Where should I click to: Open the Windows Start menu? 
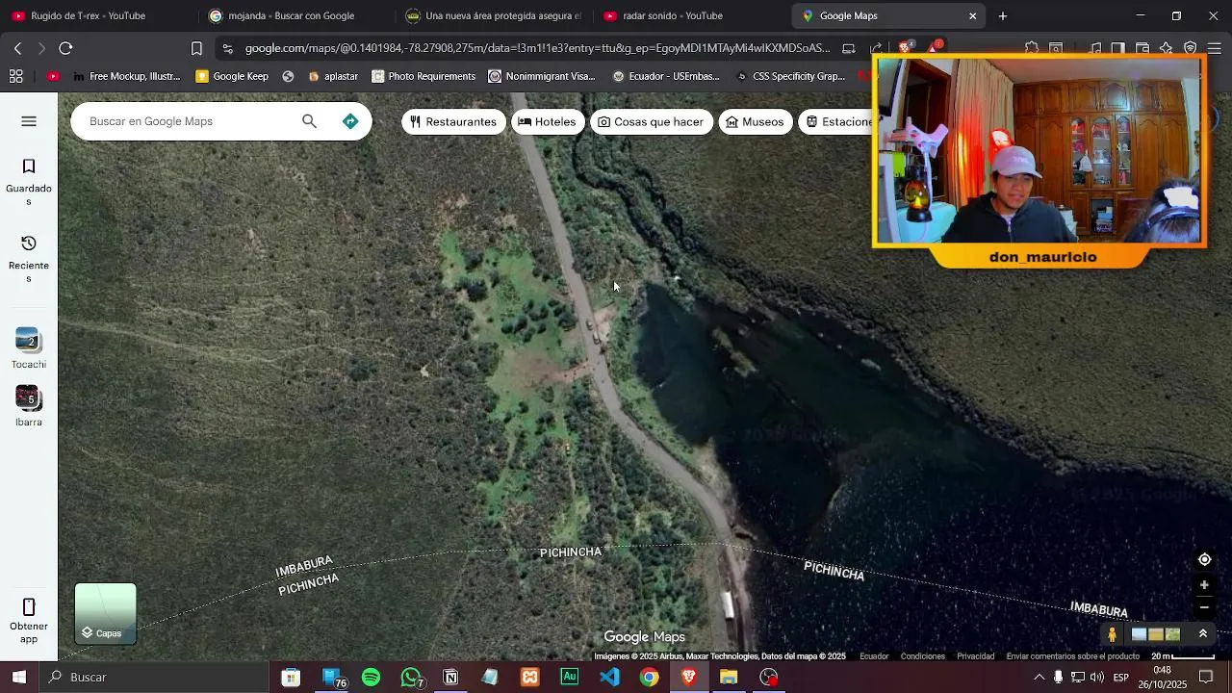18,678
